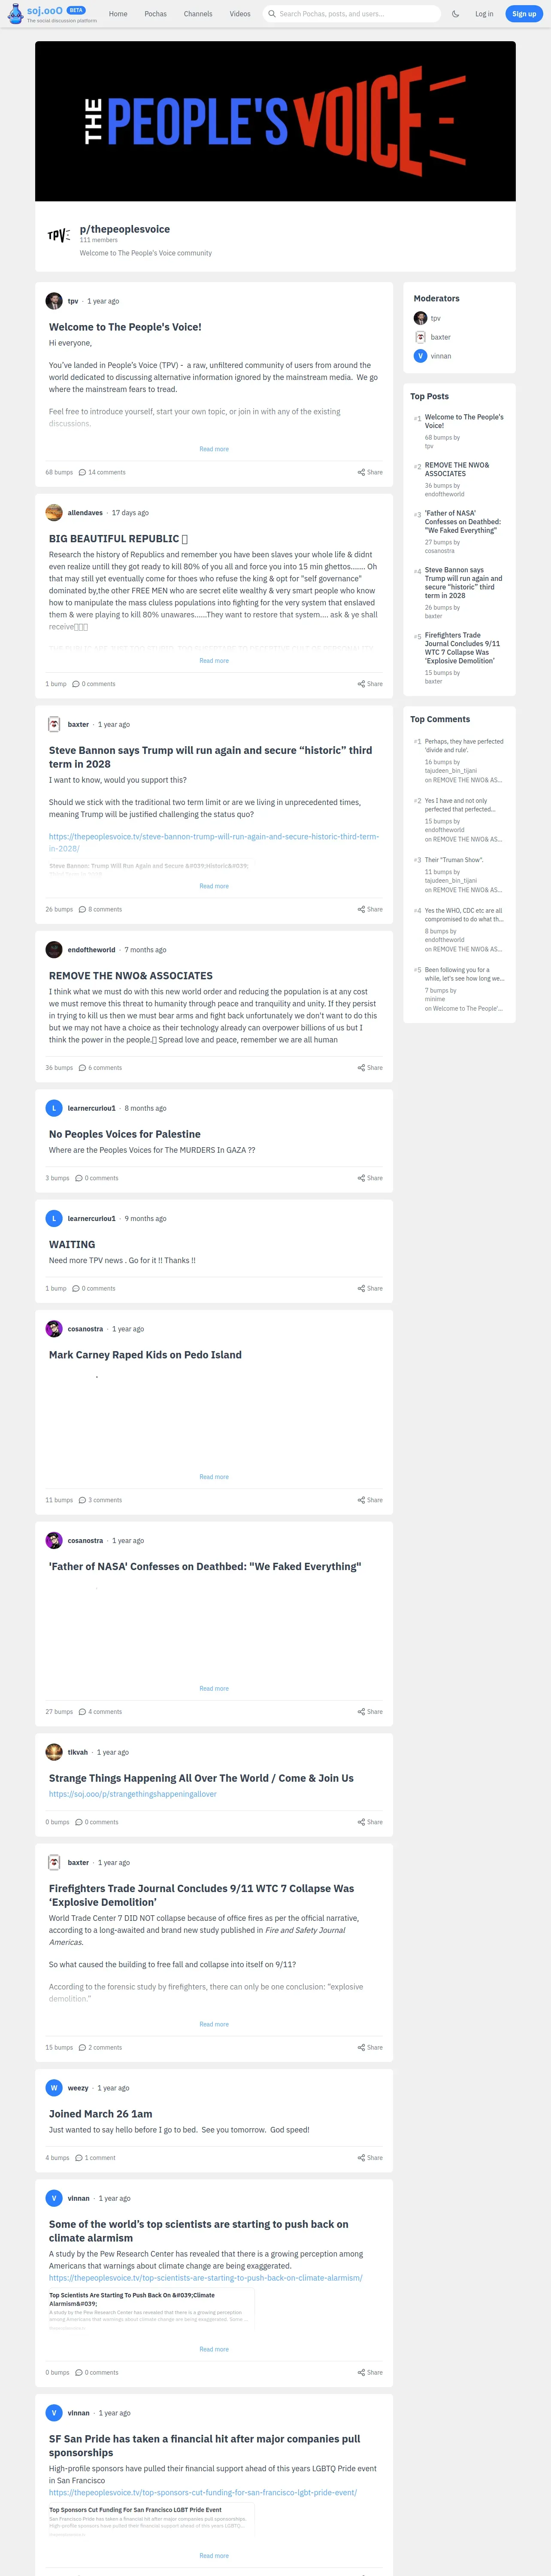Open the cosanostra avatar on Mark Carney post

[x=54, y=1329]
